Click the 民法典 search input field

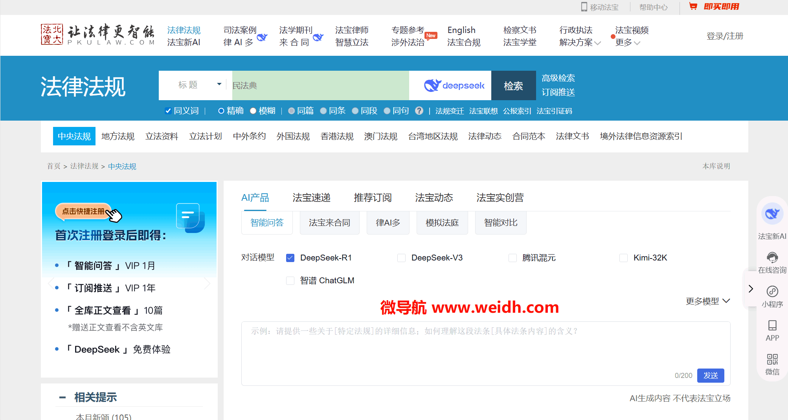[321, 86]
